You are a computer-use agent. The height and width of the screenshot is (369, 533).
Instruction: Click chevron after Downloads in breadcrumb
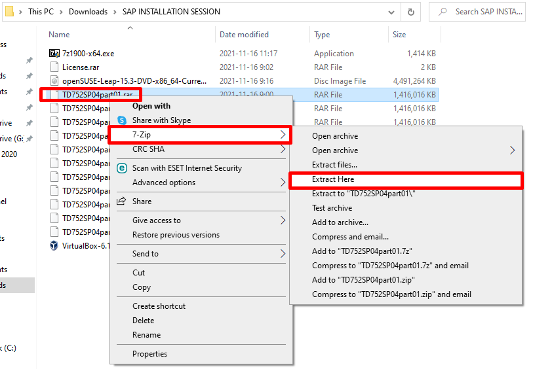pos(115,12)
